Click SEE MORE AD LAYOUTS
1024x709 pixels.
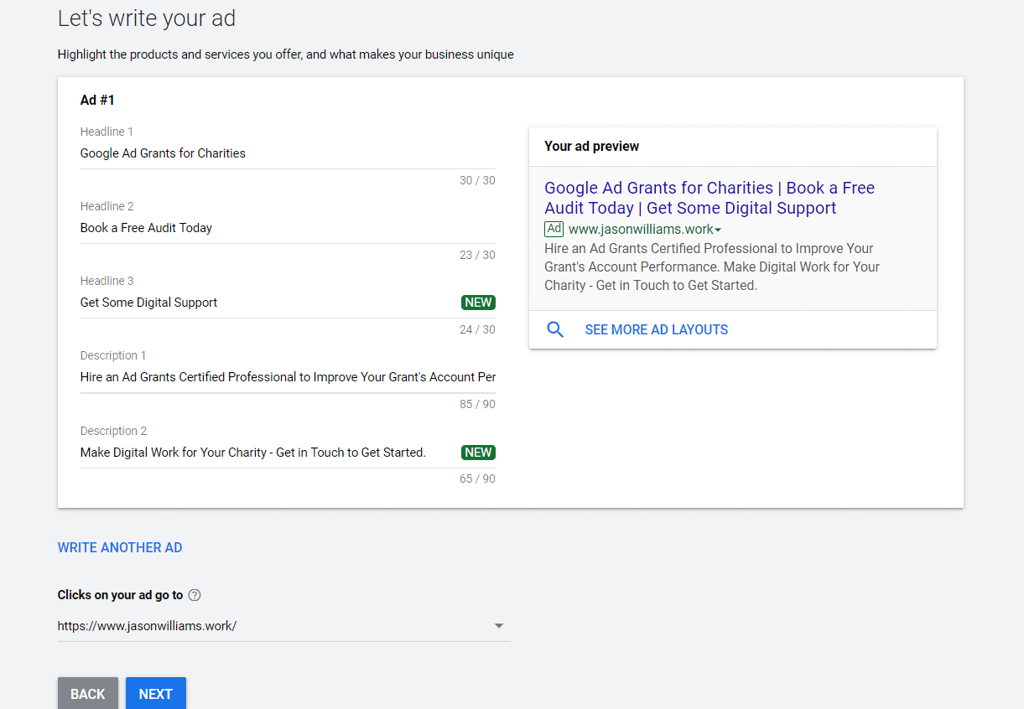click(x=656, y=329)
